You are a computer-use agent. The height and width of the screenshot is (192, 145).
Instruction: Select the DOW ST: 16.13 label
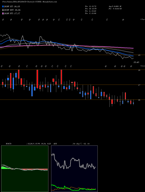click(12, 6)
